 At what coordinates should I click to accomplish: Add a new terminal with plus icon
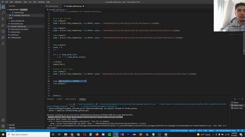pyautogui.click(x=234, y=99)
